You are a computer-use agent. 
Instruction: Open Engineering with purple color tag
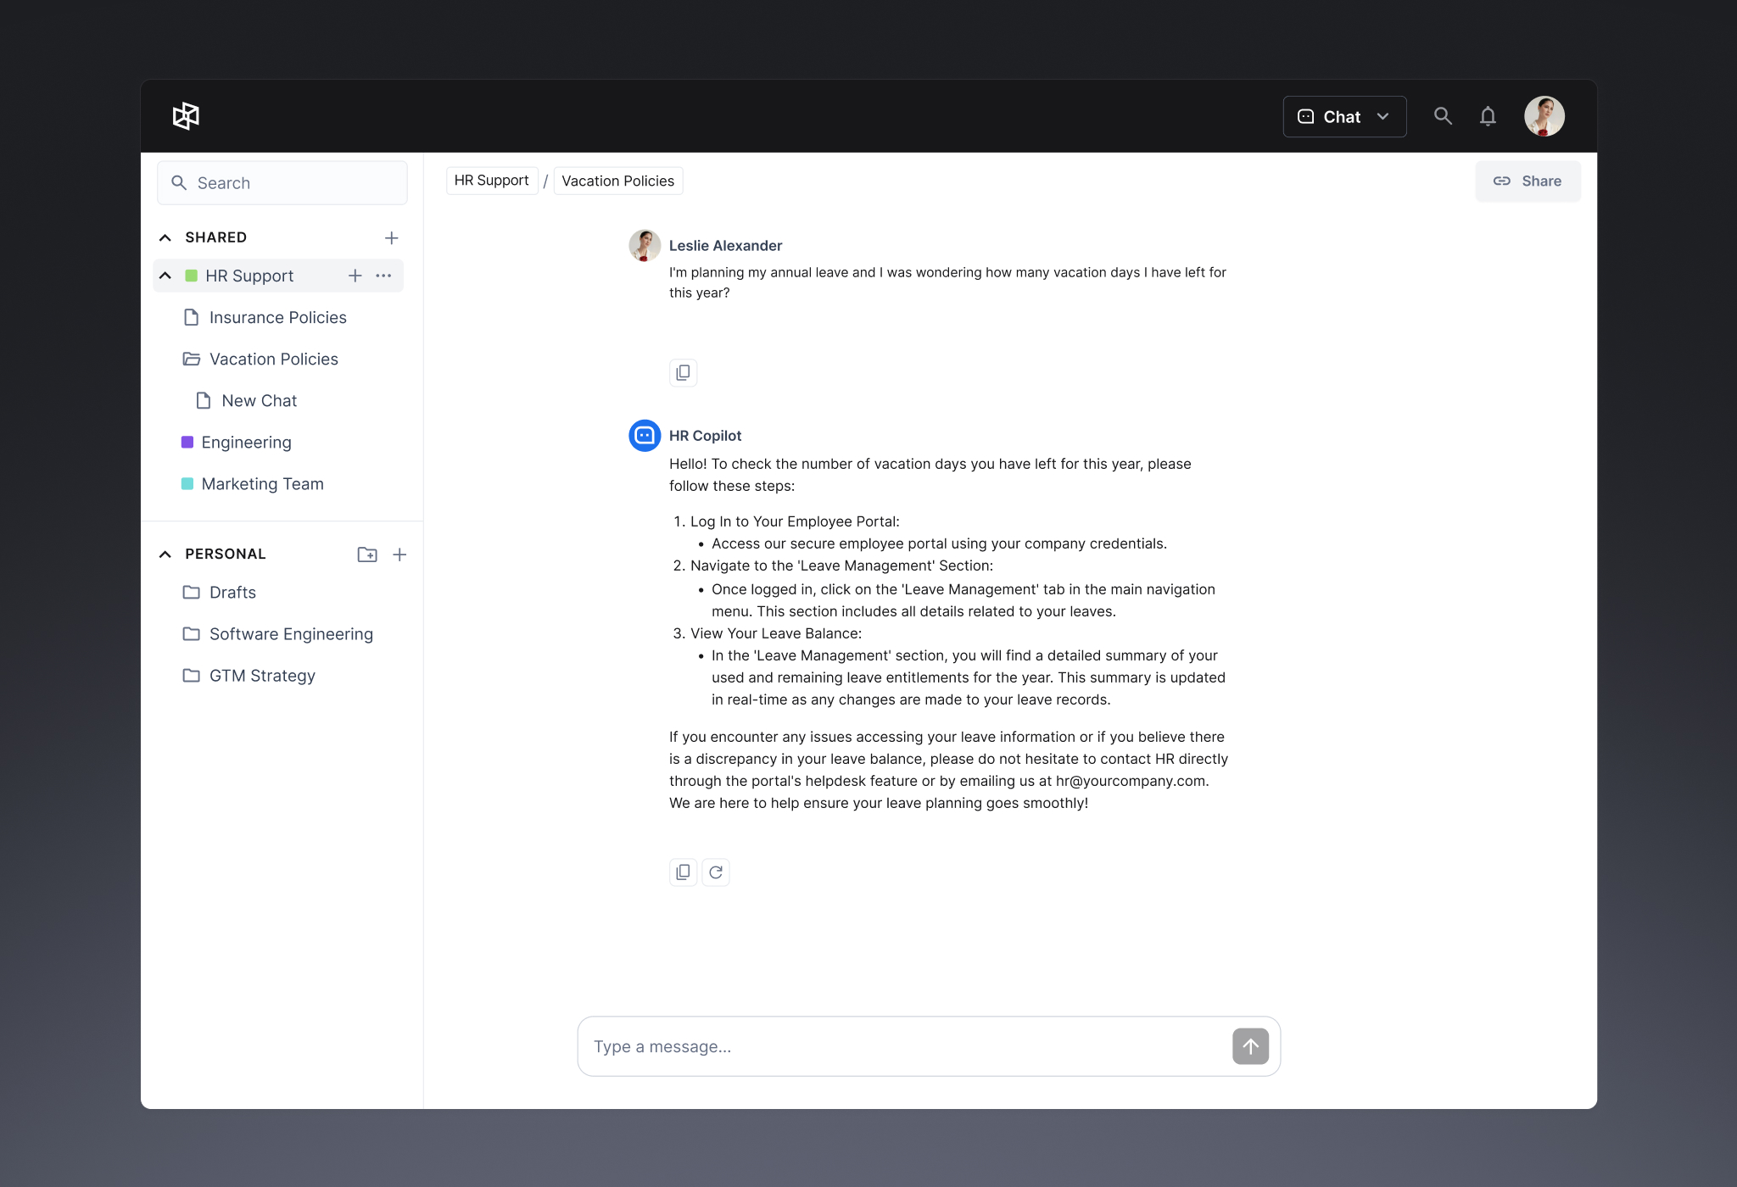[246, 443]
